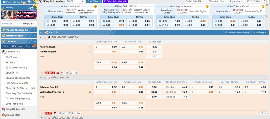Click cash-out refresh icon in Kashiwa Reysol row
Image resolution: width=270 pixels, height=119 pixels.
[76, 73]
